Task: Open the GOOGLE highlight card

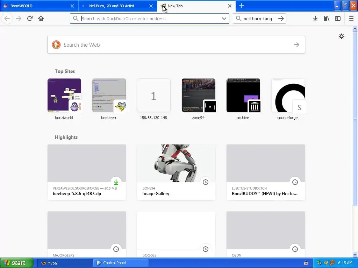Action: [x=176, y=234]
